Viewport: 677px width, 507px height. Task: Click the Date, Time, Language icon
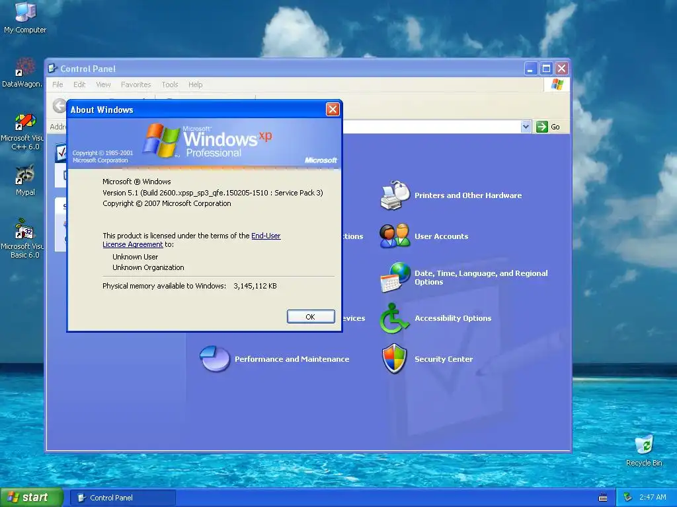[x=395, y=277]
